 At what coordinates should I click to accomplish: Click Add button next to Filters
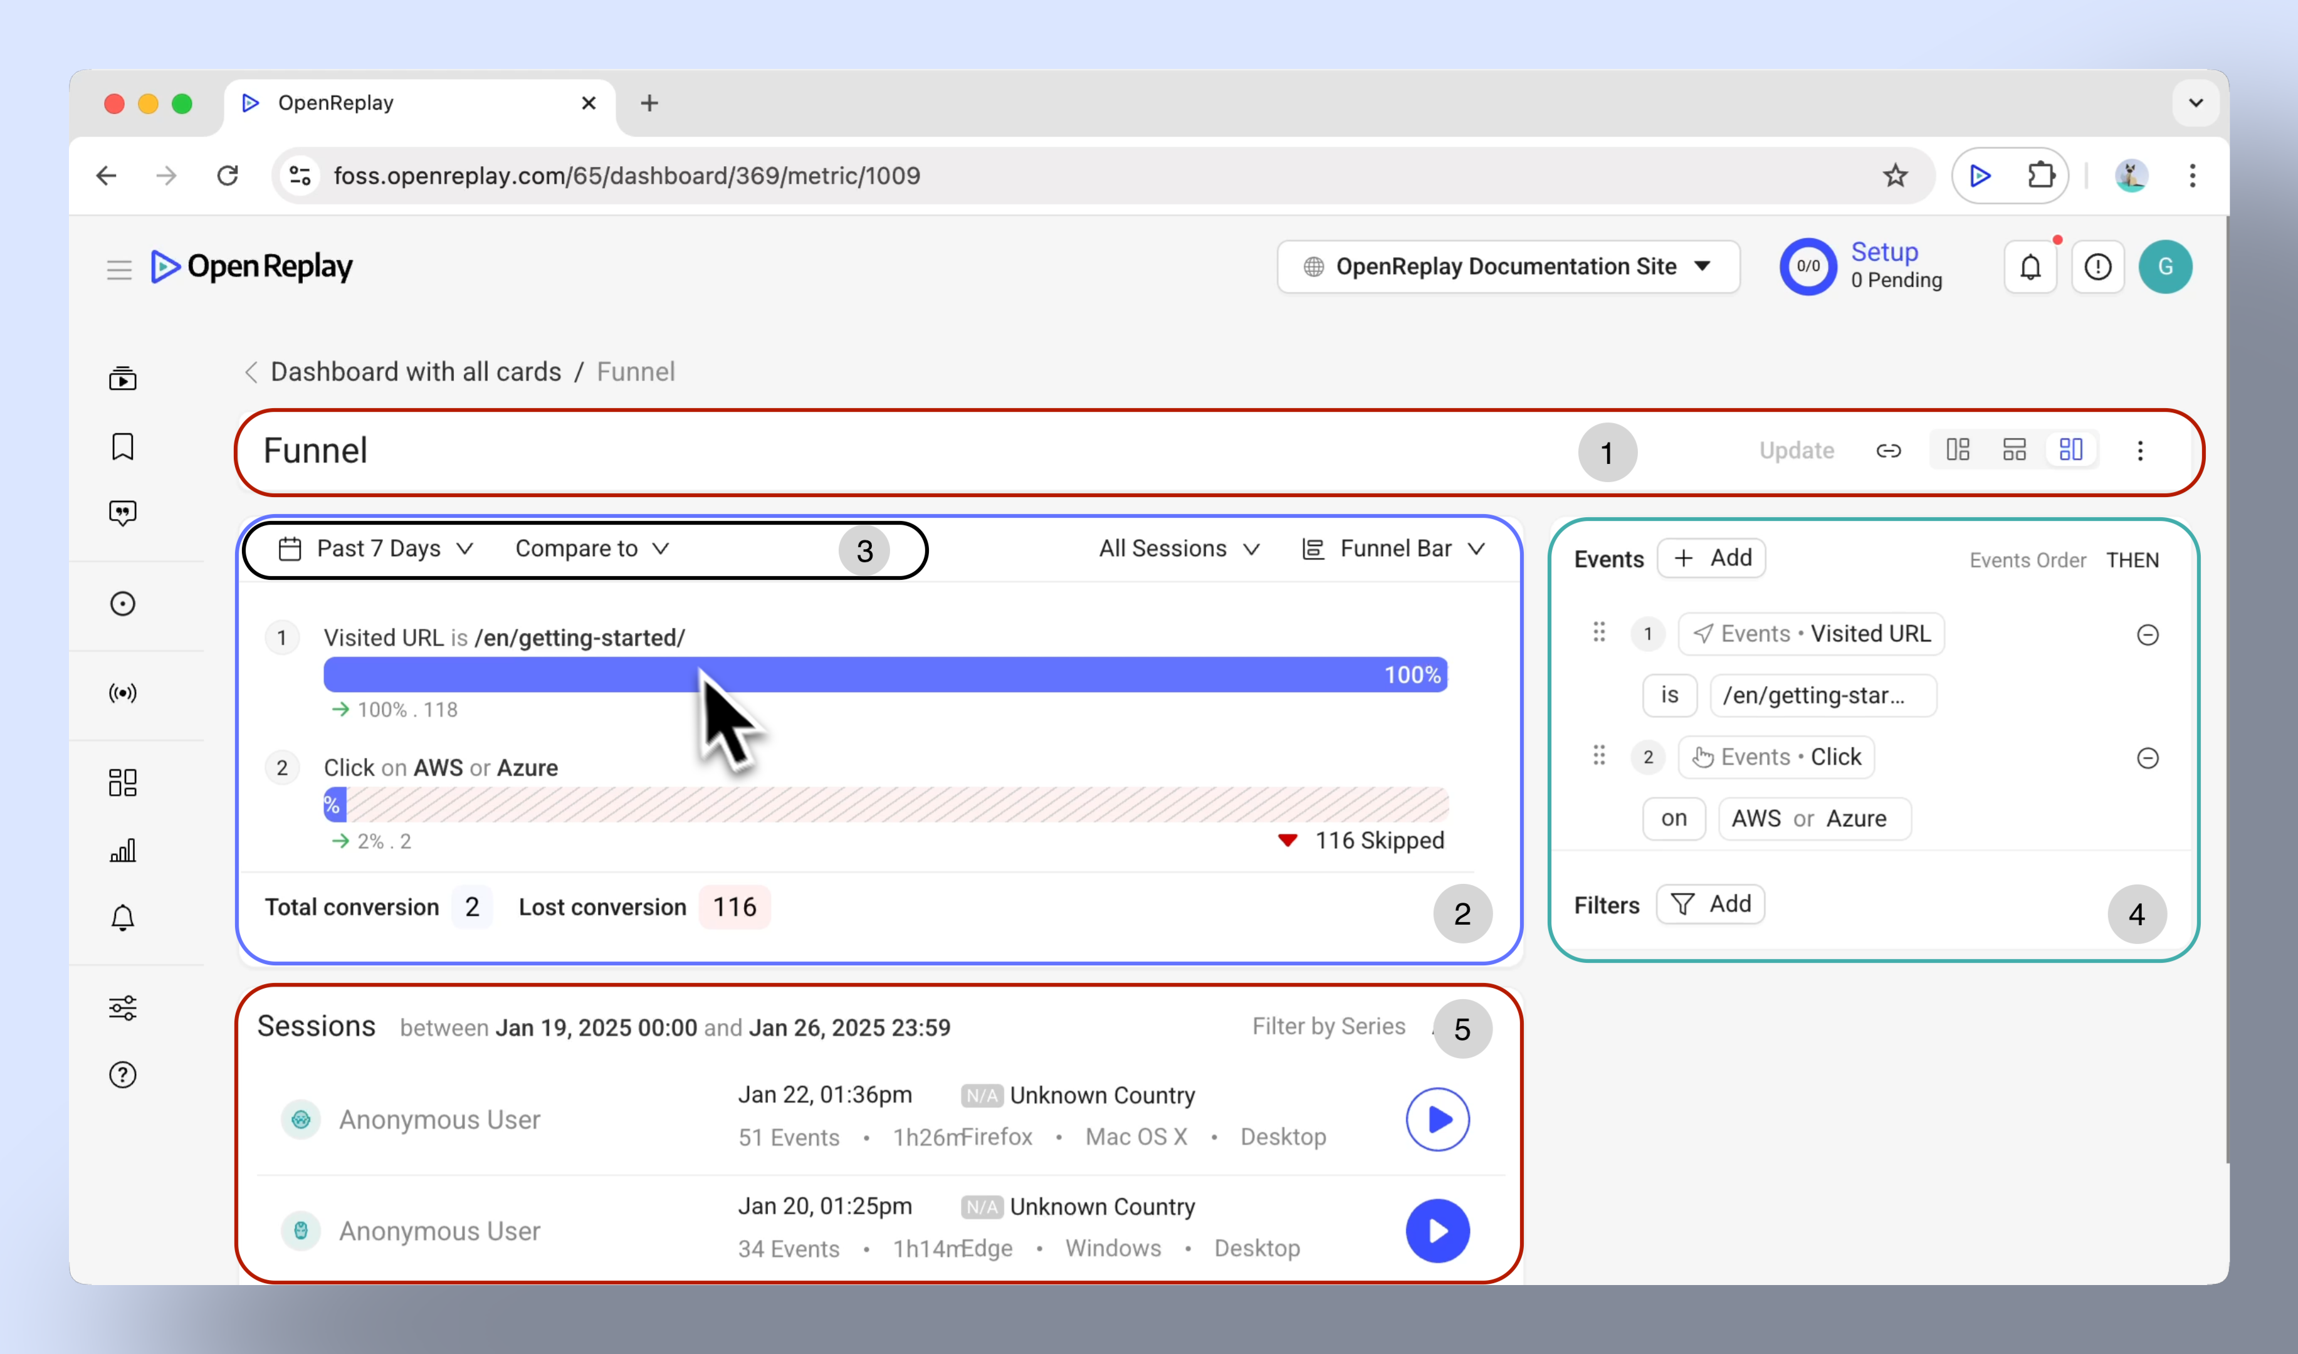(x=1711, y=904)
